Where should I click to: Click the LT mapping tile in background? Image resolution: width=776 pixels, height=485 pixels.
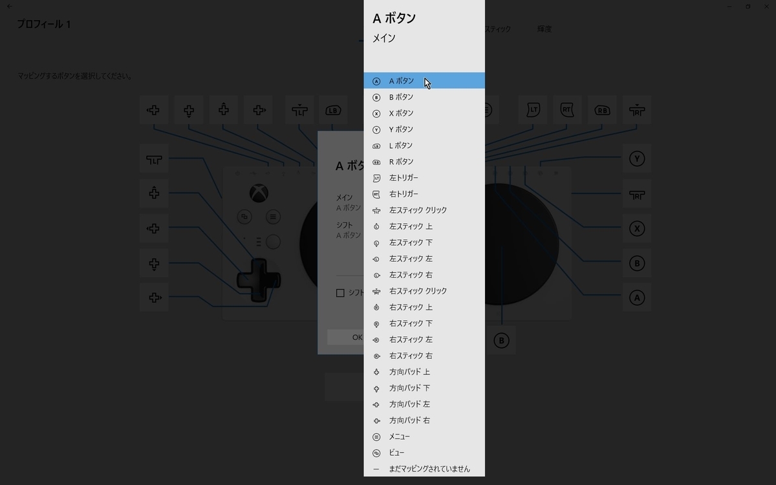pos(533,110)
